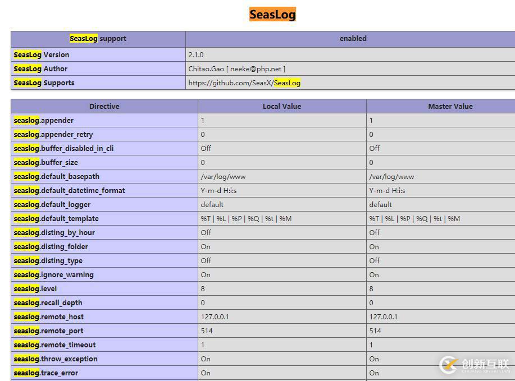This screenshot has height=381, width=515.
Task: Click the 'Local Value' column header
Action: click(x=282, y=106)
